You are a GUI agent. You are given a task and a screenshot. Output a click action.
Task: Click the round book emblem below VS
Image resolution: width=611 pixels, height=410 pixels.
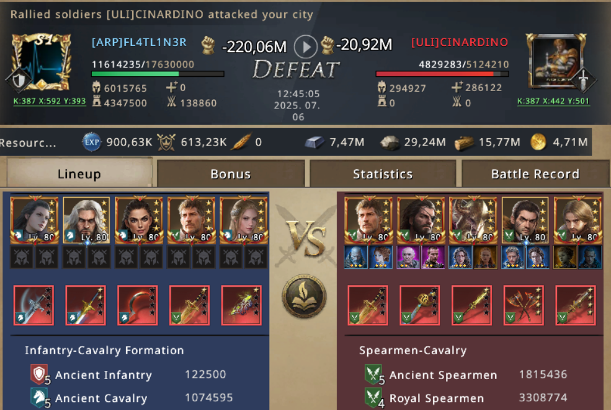(x=305, y=297)
